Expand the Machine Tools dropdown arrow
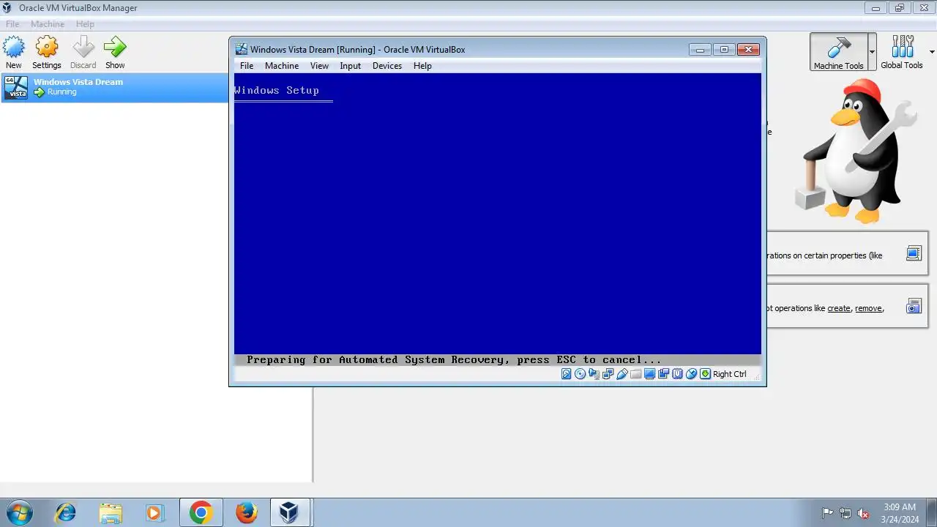Screen dimensions: 937x527 (872, 52)
